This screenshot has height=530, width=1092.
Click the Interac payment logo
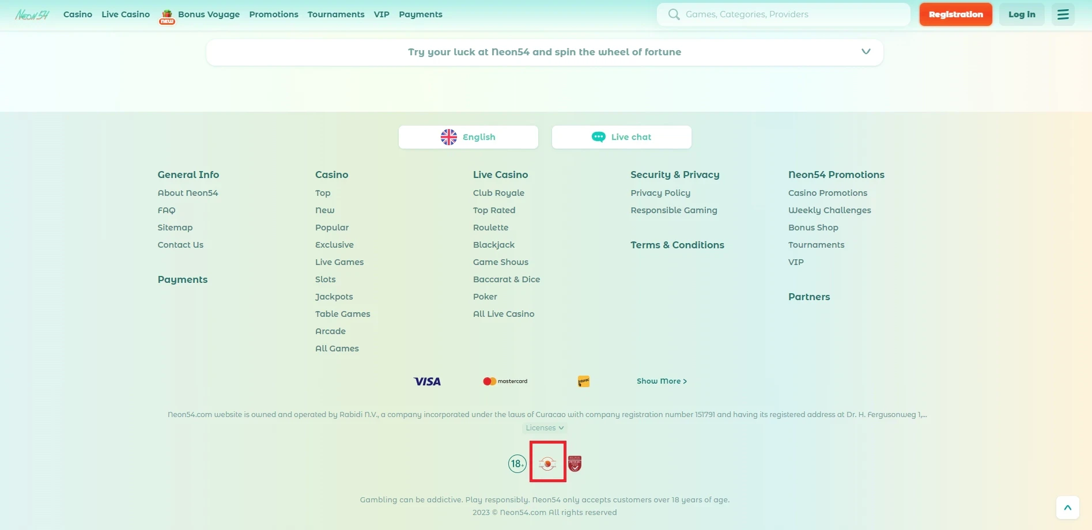(x=584, y=381)
